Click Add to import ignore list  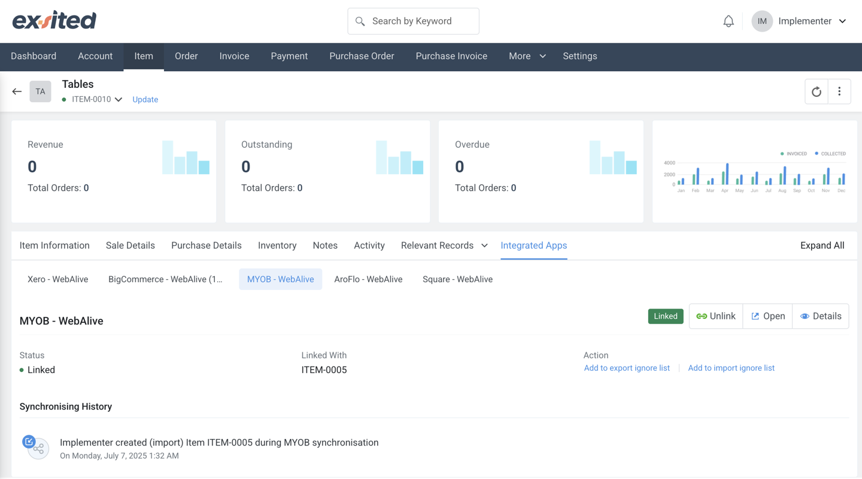click(x=731, y=368)
